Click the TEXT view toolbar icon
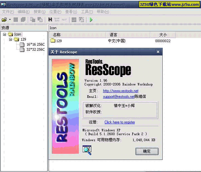This screenshot has width=201, height=172. point(64,20)
